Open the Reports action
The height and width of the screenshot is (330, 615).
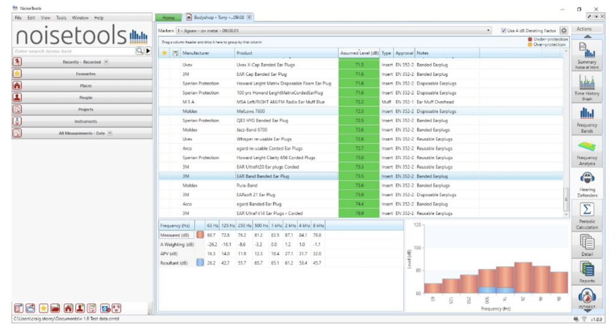[x=586, y=272]
